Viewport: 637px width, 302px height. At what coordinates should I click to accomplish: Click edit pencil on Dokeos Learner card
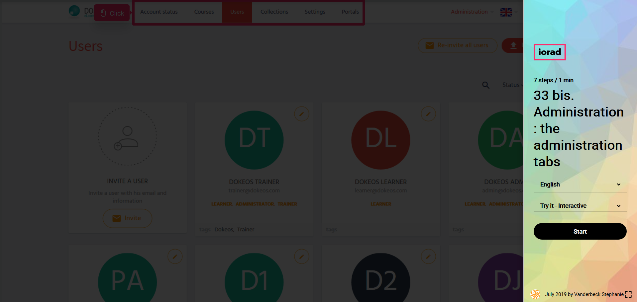(x=428, y=114)
